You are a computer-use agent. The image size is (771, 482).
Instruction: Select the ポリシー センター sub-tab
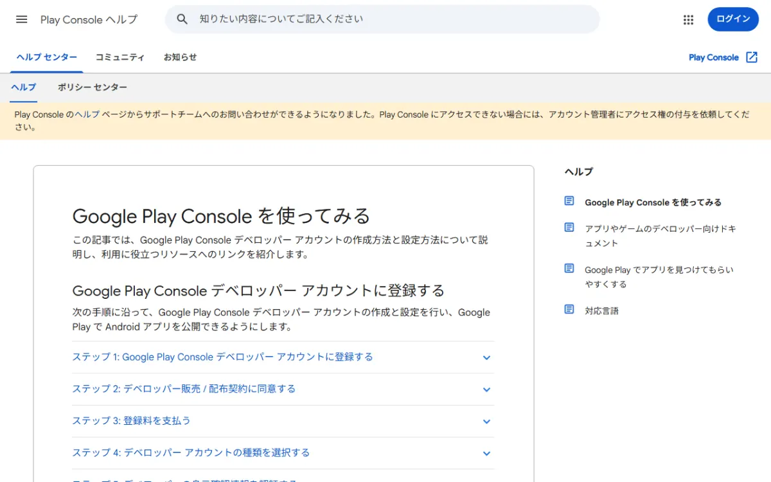93,87
